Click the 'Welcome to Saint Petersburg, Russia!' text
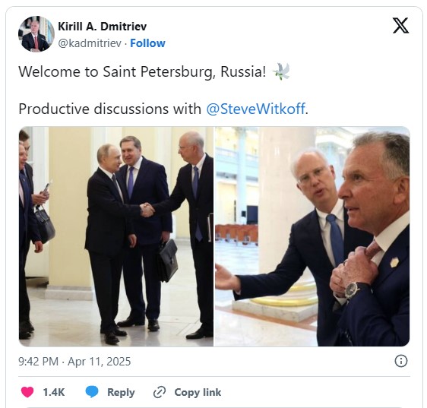Viewport: 427px width, 408px height. [x=142, y=72]
